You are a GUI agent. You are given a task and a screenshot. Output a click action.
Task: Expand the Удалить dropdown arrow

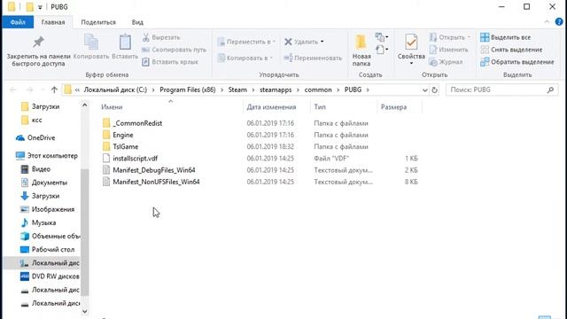pos(322,42)
